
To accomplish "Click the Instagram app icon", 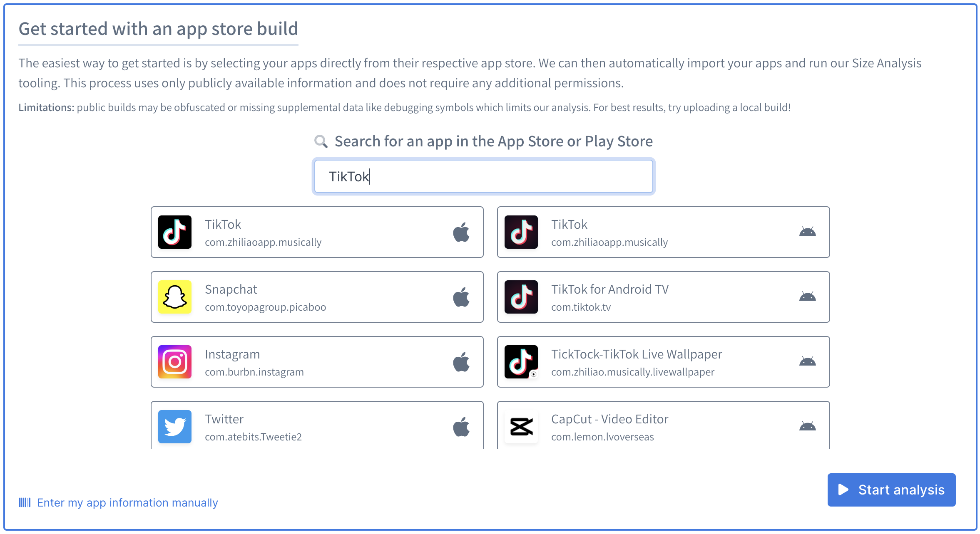I will pos(175,362).
